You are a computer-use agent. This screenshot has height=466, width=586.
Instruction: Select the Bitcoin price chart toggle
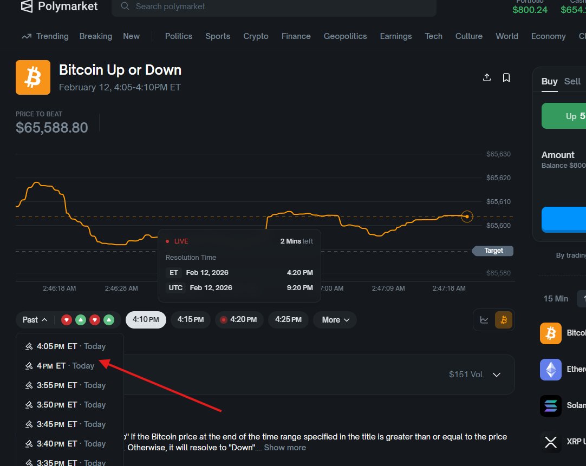[503, 320]
